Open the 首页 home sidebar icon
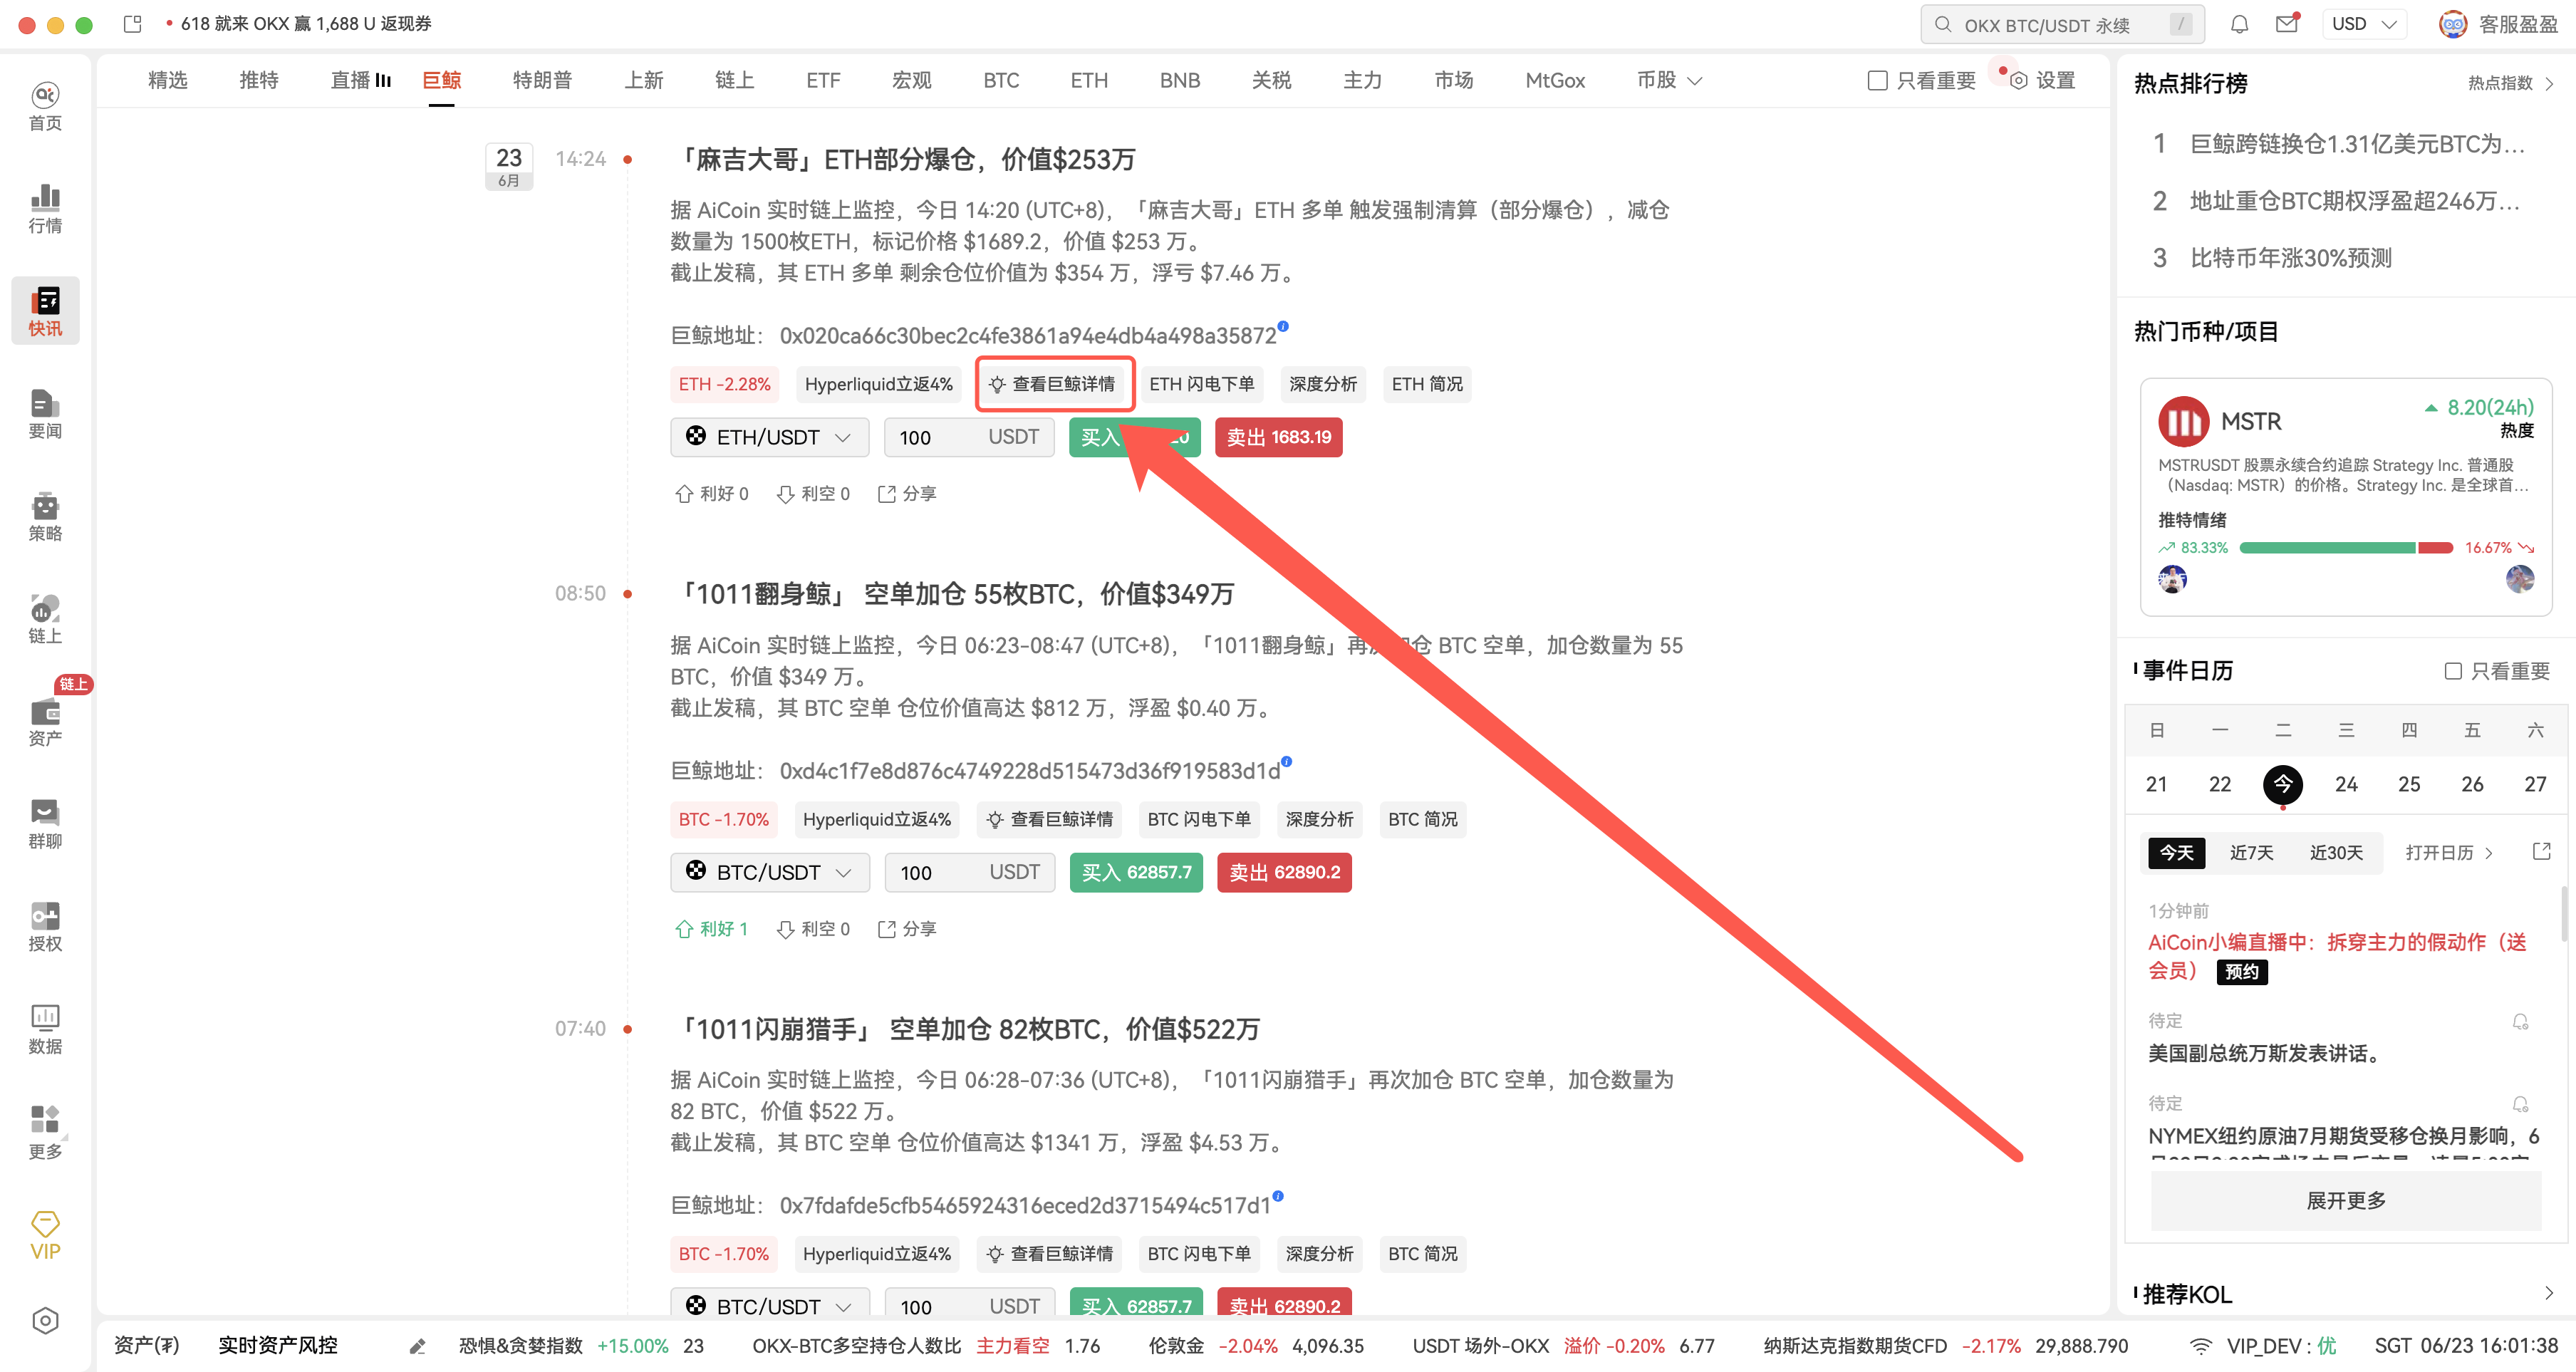The width and height of the screenshot is (2576, 1372). coord(45,106)
